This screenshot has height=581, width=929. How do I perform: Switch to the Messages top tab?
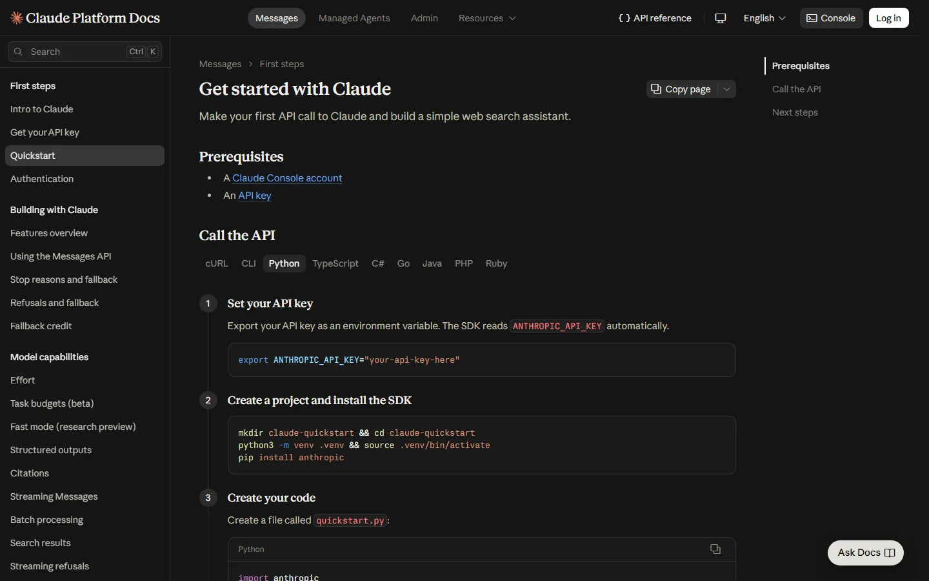click(277, 18)
